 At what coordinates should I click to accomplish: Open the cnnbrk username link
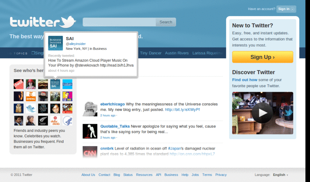107,148
